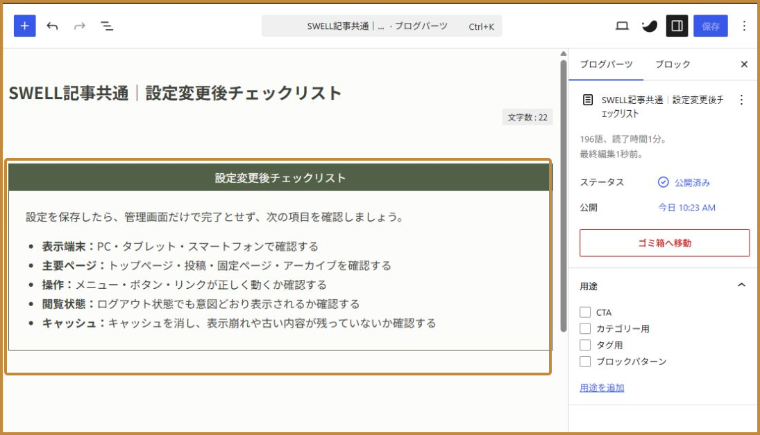Screen dimensions: 760x435
Task: Click the 操作 list item
Action: (184, 285)
